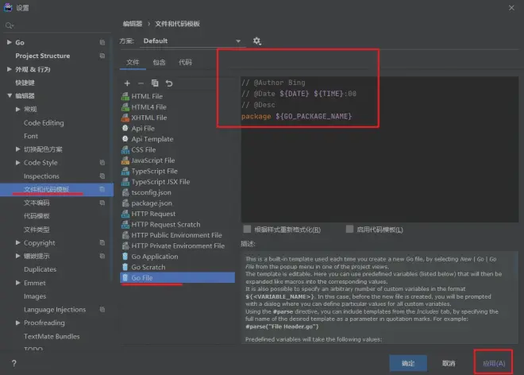Image resolution: width=524 pixels, height=375 pixels.
Task: Open the 文件类型 settings page
Action: pyautogui.click(x=37, y=230)
